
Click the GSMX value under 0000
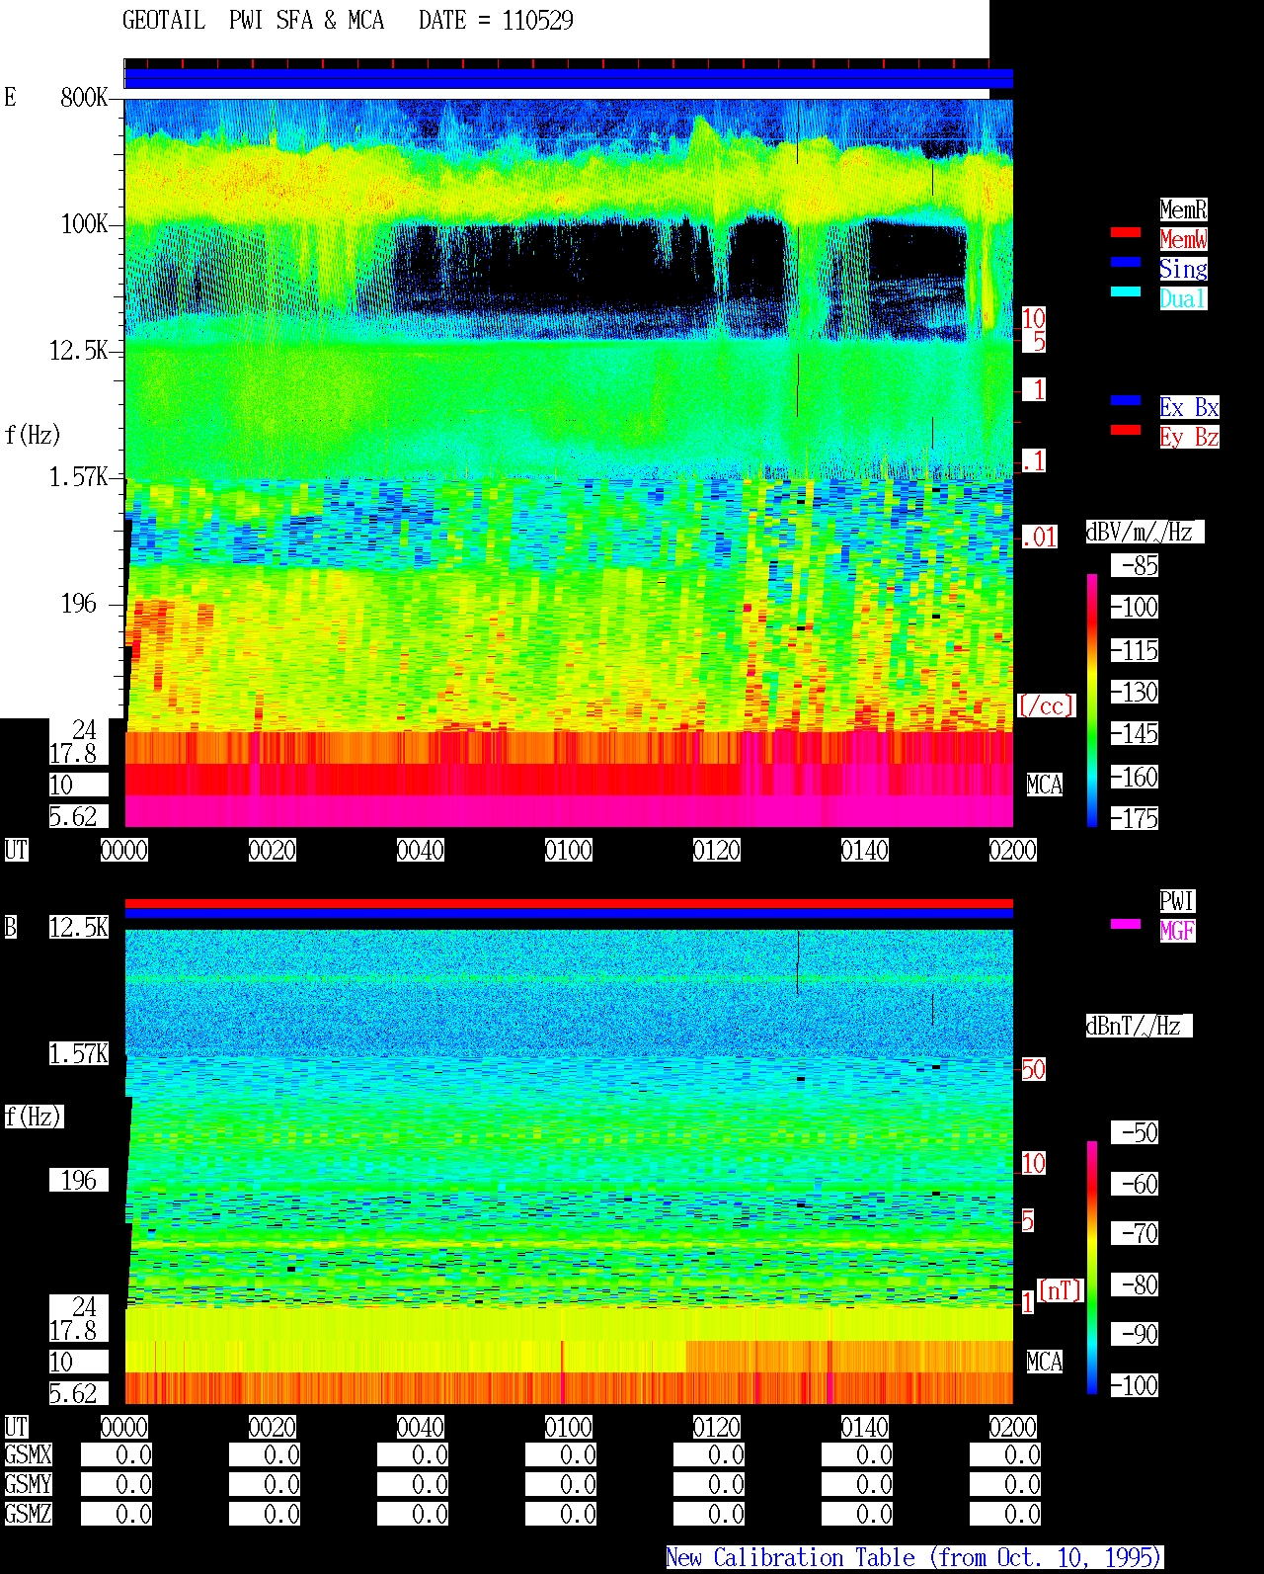(x=117, y=1454)
